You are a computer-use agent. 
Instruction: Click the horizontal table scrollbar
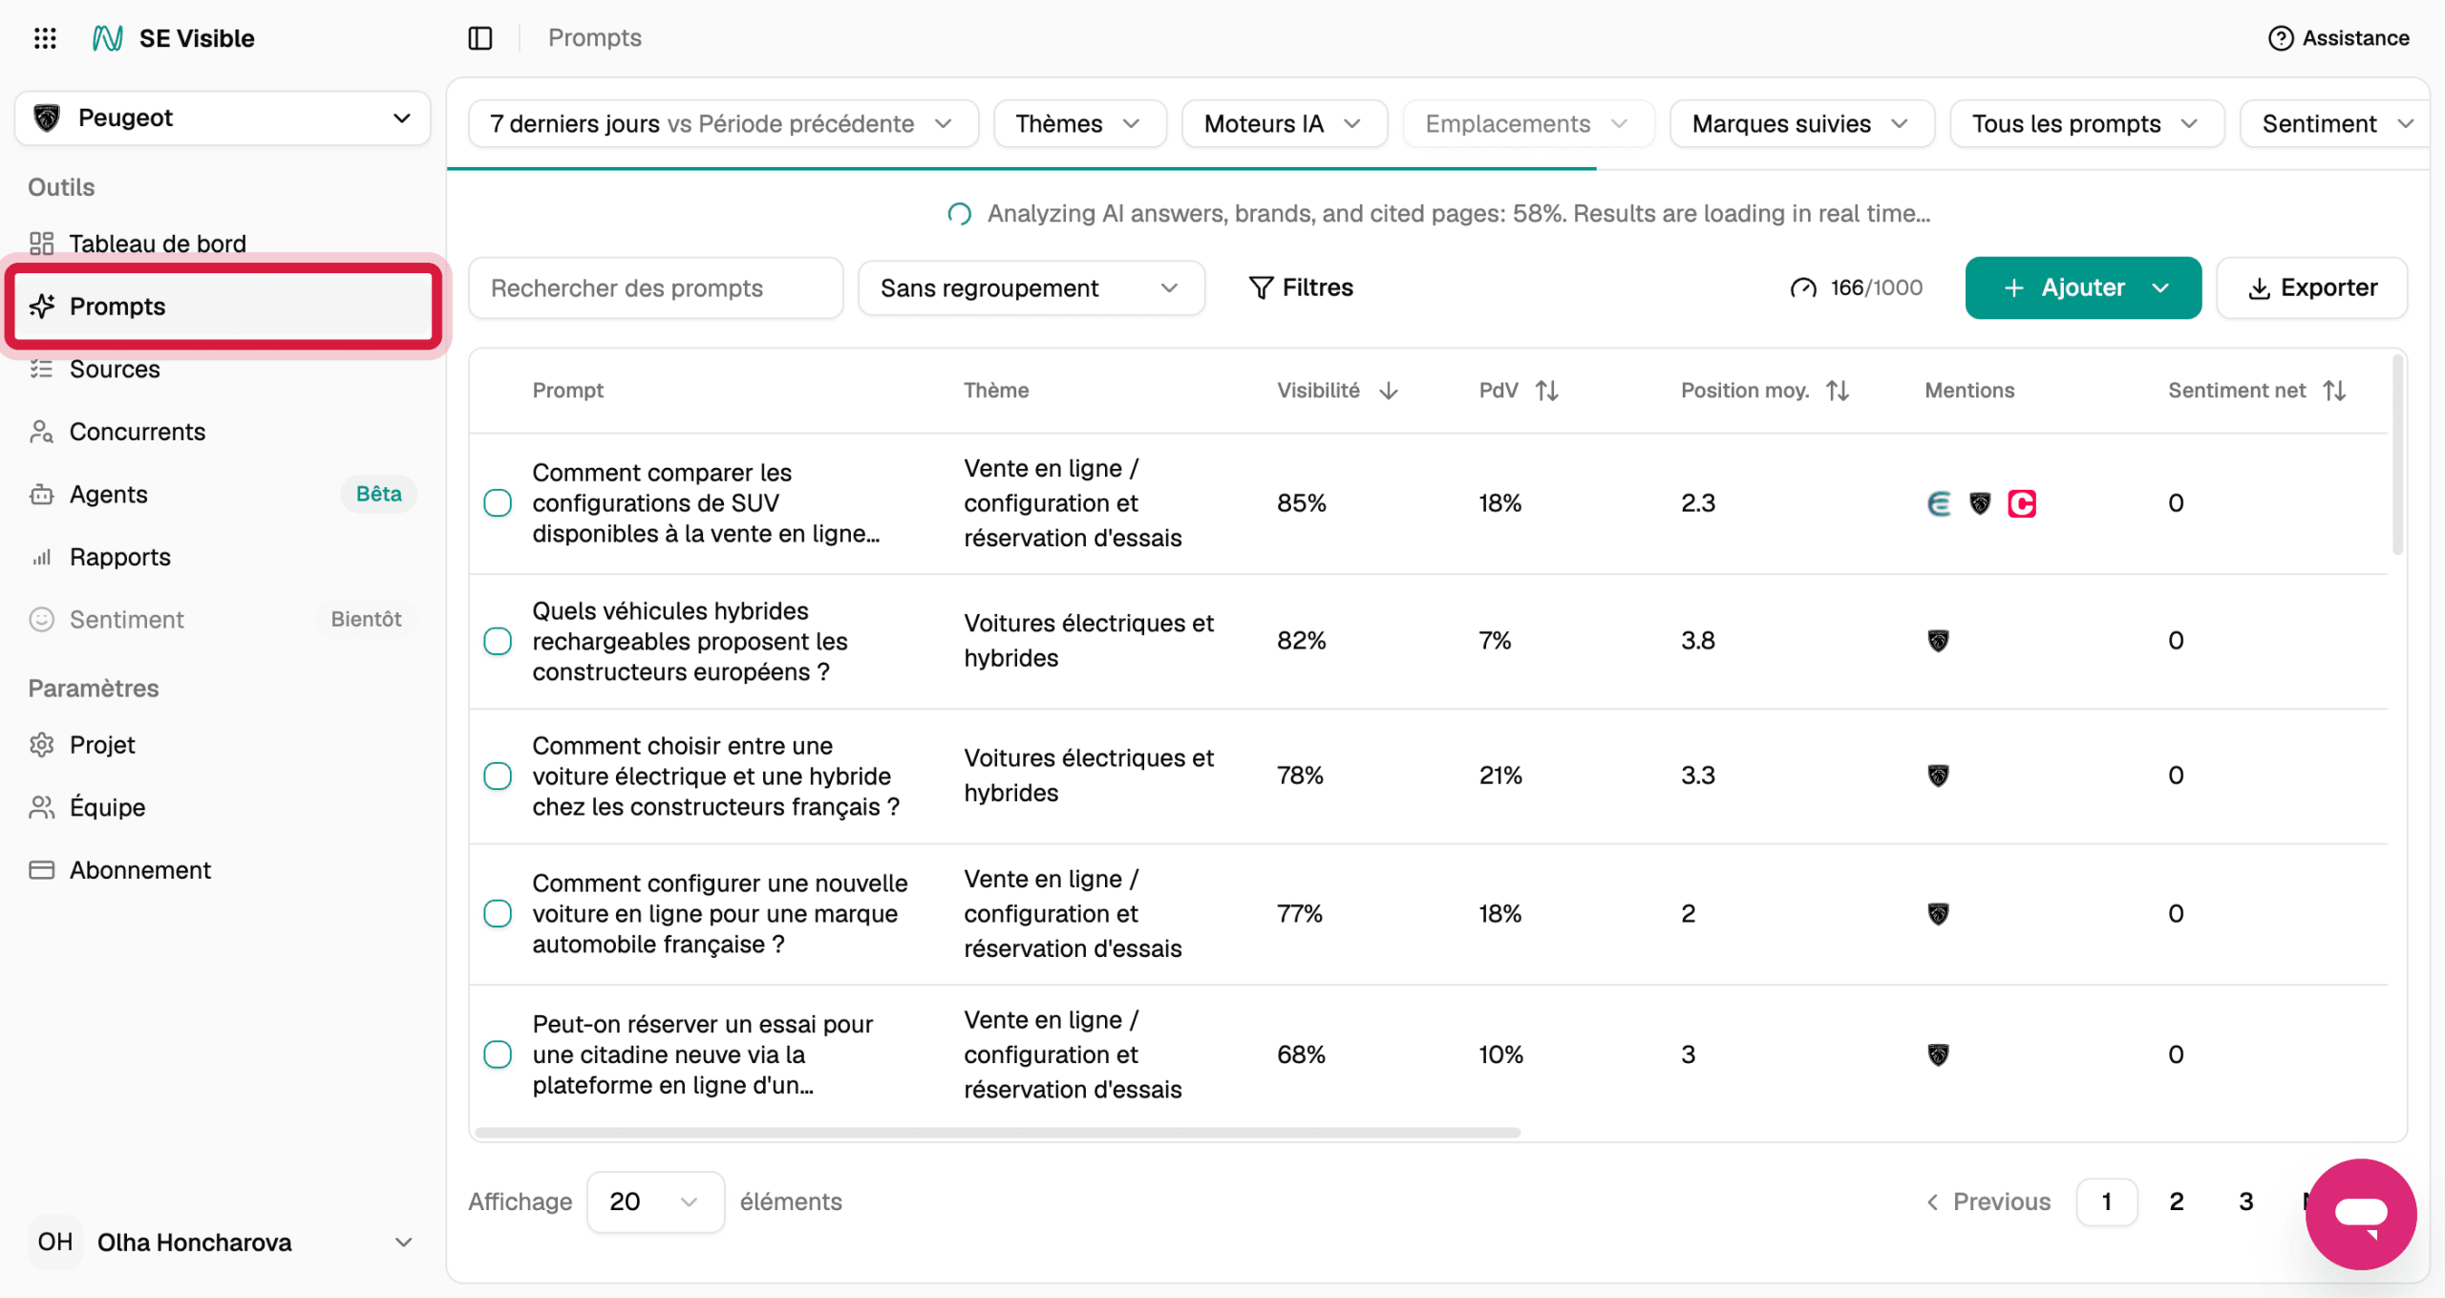pos(997,1133)
